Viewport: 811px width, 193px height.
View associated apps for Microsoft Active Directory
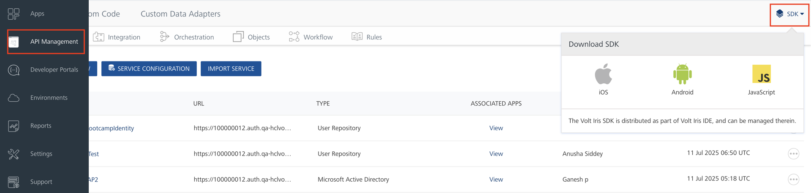click(496, 180)
